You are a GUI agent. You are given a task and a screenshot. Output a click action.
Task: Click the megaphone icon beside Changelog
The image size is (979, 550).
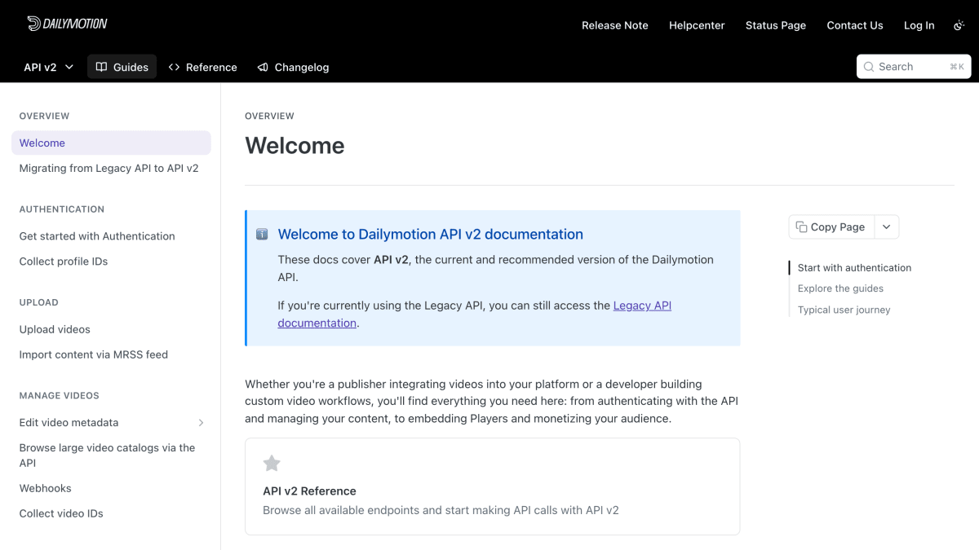(263, 67)
